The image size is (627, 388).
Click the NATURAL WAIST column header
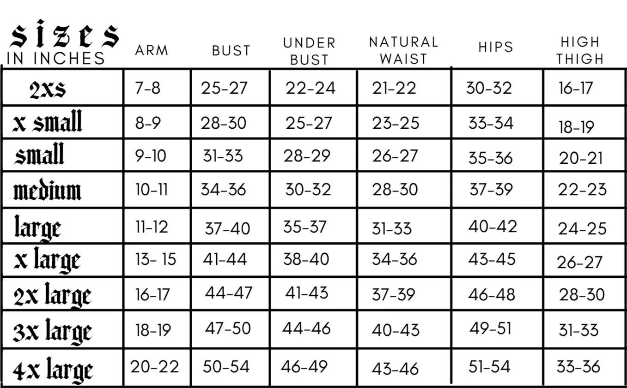coord(403,50)
